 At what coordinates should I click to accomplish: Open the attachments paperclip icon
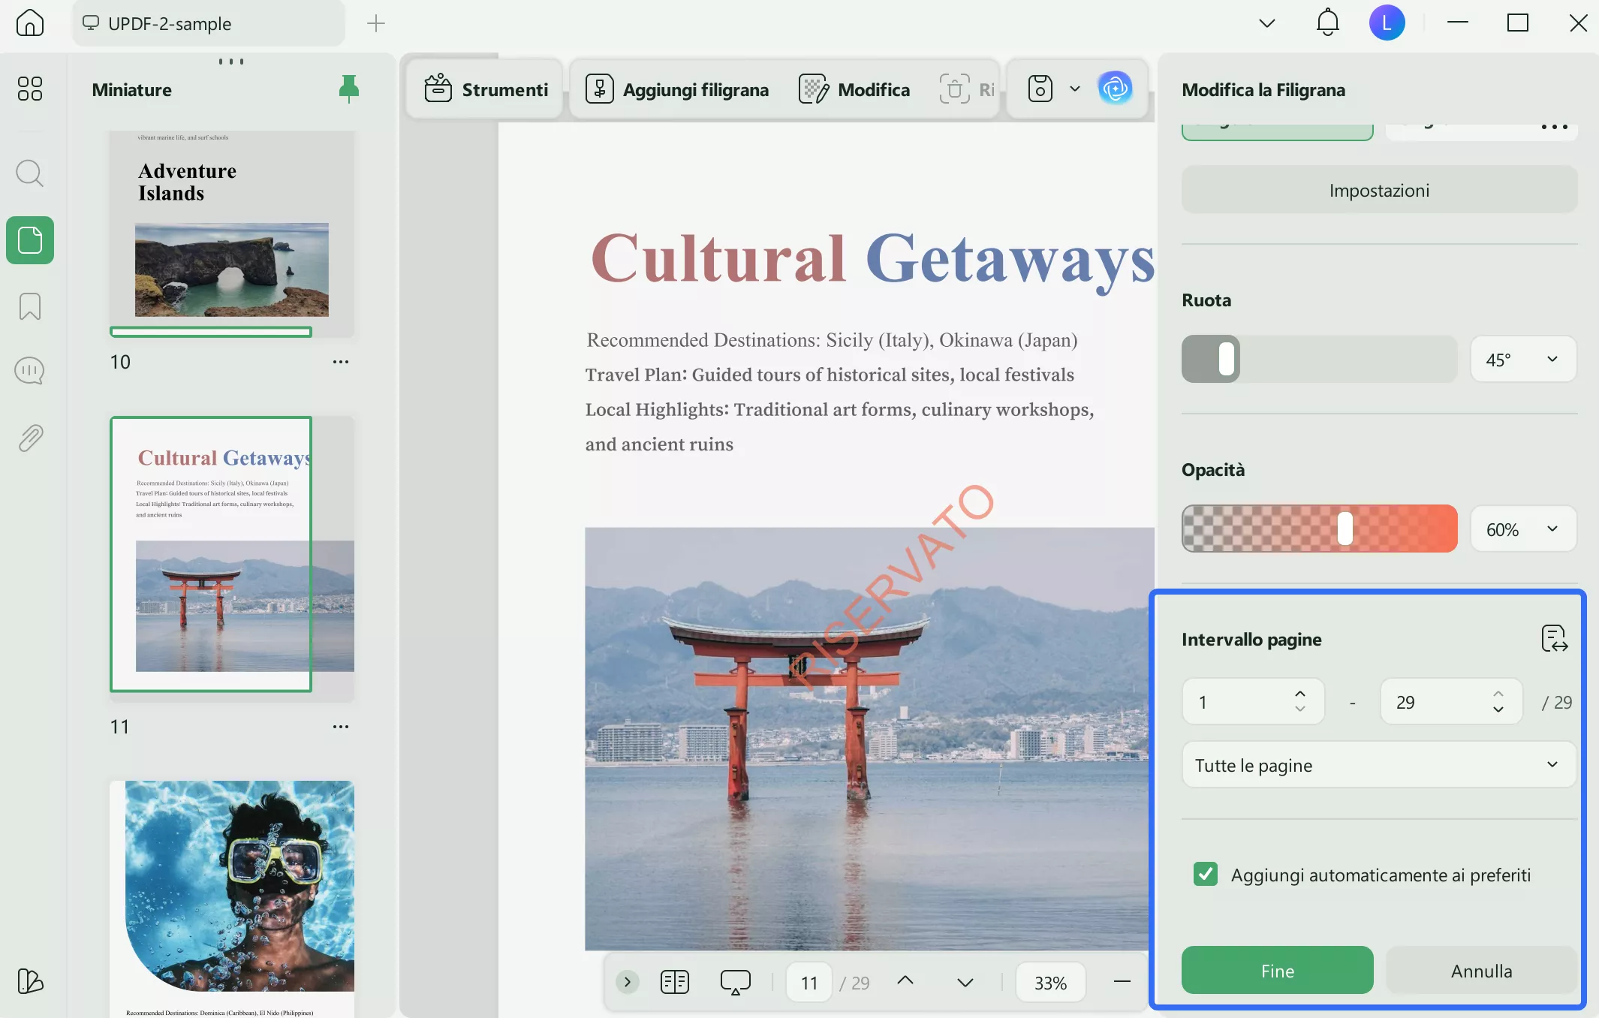[x=30, y=438]
